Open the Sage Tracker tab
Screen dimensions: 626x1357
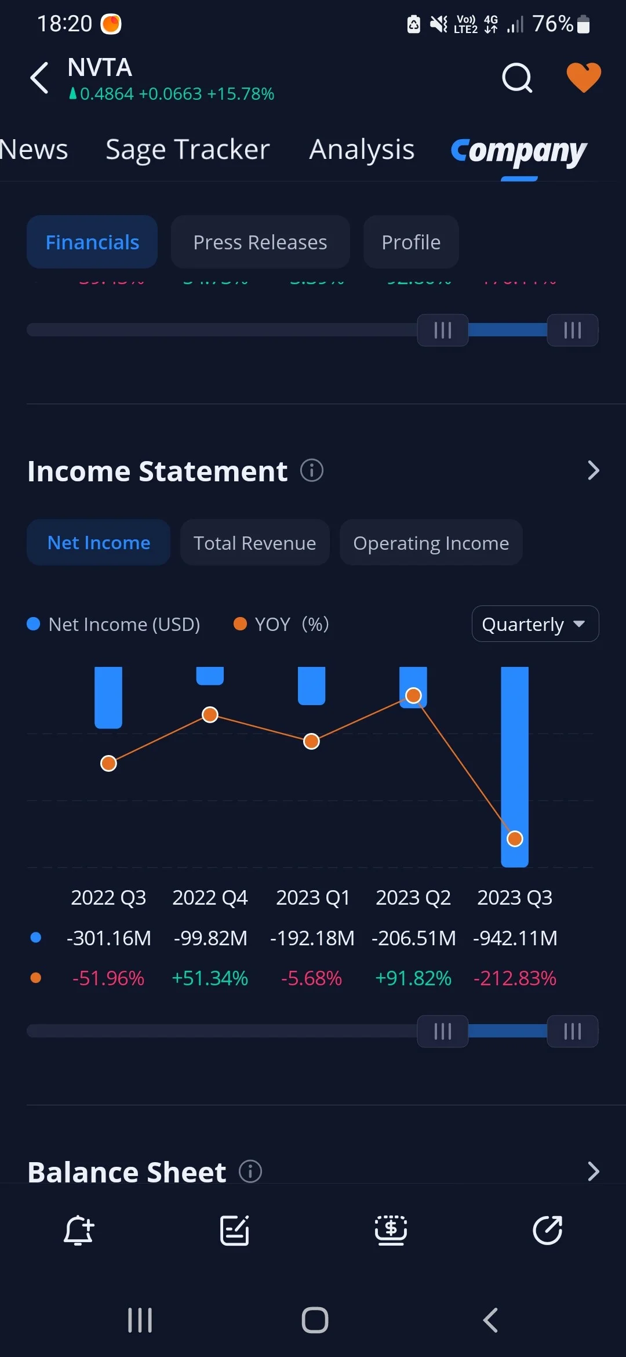pyautogui.click(x=188, y=150)
